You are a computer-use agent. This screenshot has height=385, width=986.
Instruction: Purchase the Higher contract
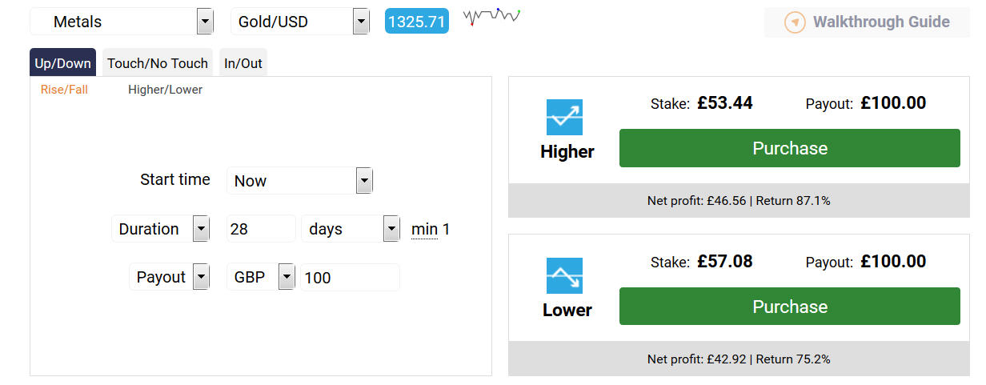point(789,148)
